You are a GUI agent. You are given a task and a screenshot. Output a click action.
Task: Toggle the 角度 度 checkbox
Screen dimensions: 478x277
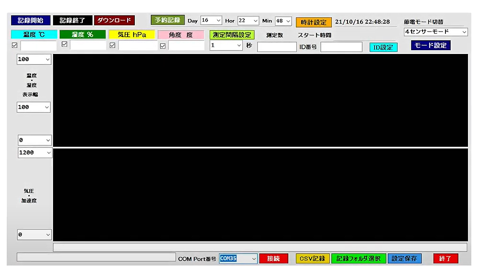point(163,46)
